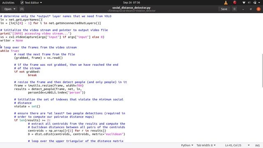Open the Wi-Fi network indicator
The width and height of the screenshot is (263, 148).
(244, 2)
